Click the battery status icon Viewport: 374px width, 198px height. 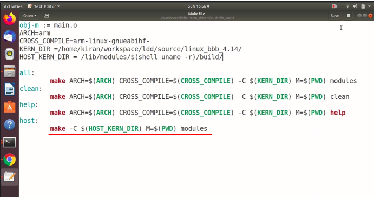tap(363, 6)
